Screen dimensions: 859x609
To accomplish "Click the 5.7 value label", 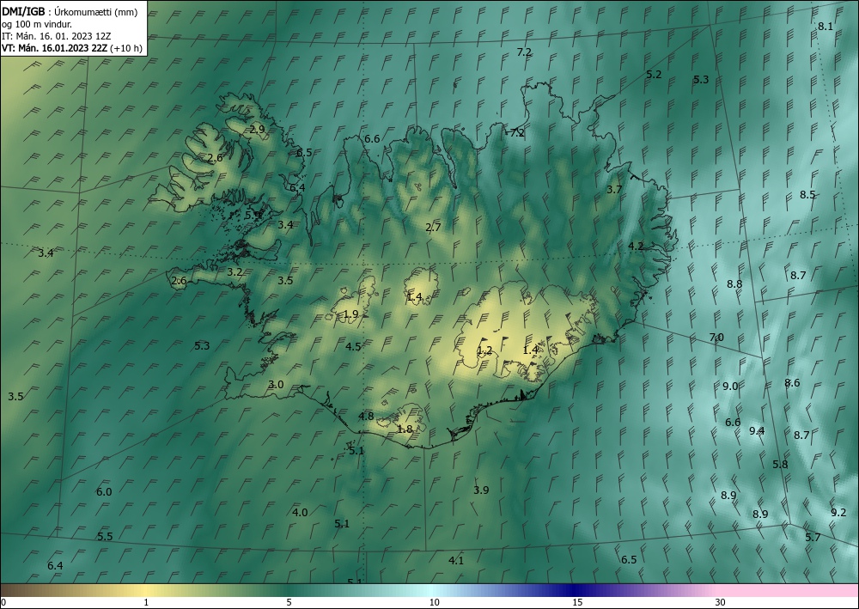I will pos(813,537).
